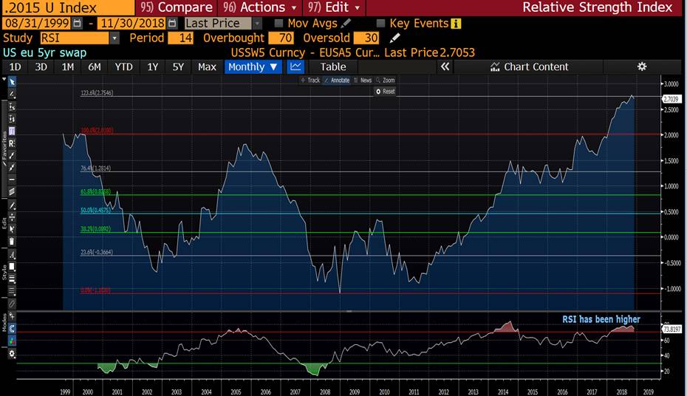Click the line chart type icon
687x396 pixels.
[x=295, y=66]
